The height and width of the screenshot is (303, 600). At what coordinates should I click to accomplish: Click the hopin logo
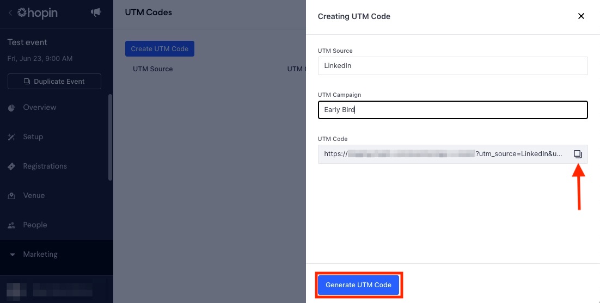point(38,13)
